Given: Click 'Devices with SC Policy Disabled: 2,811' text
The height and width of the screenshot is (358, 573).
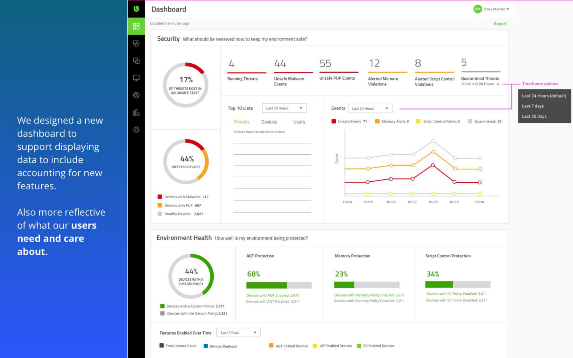Looking at the screenshot, I should click(456, 300).
